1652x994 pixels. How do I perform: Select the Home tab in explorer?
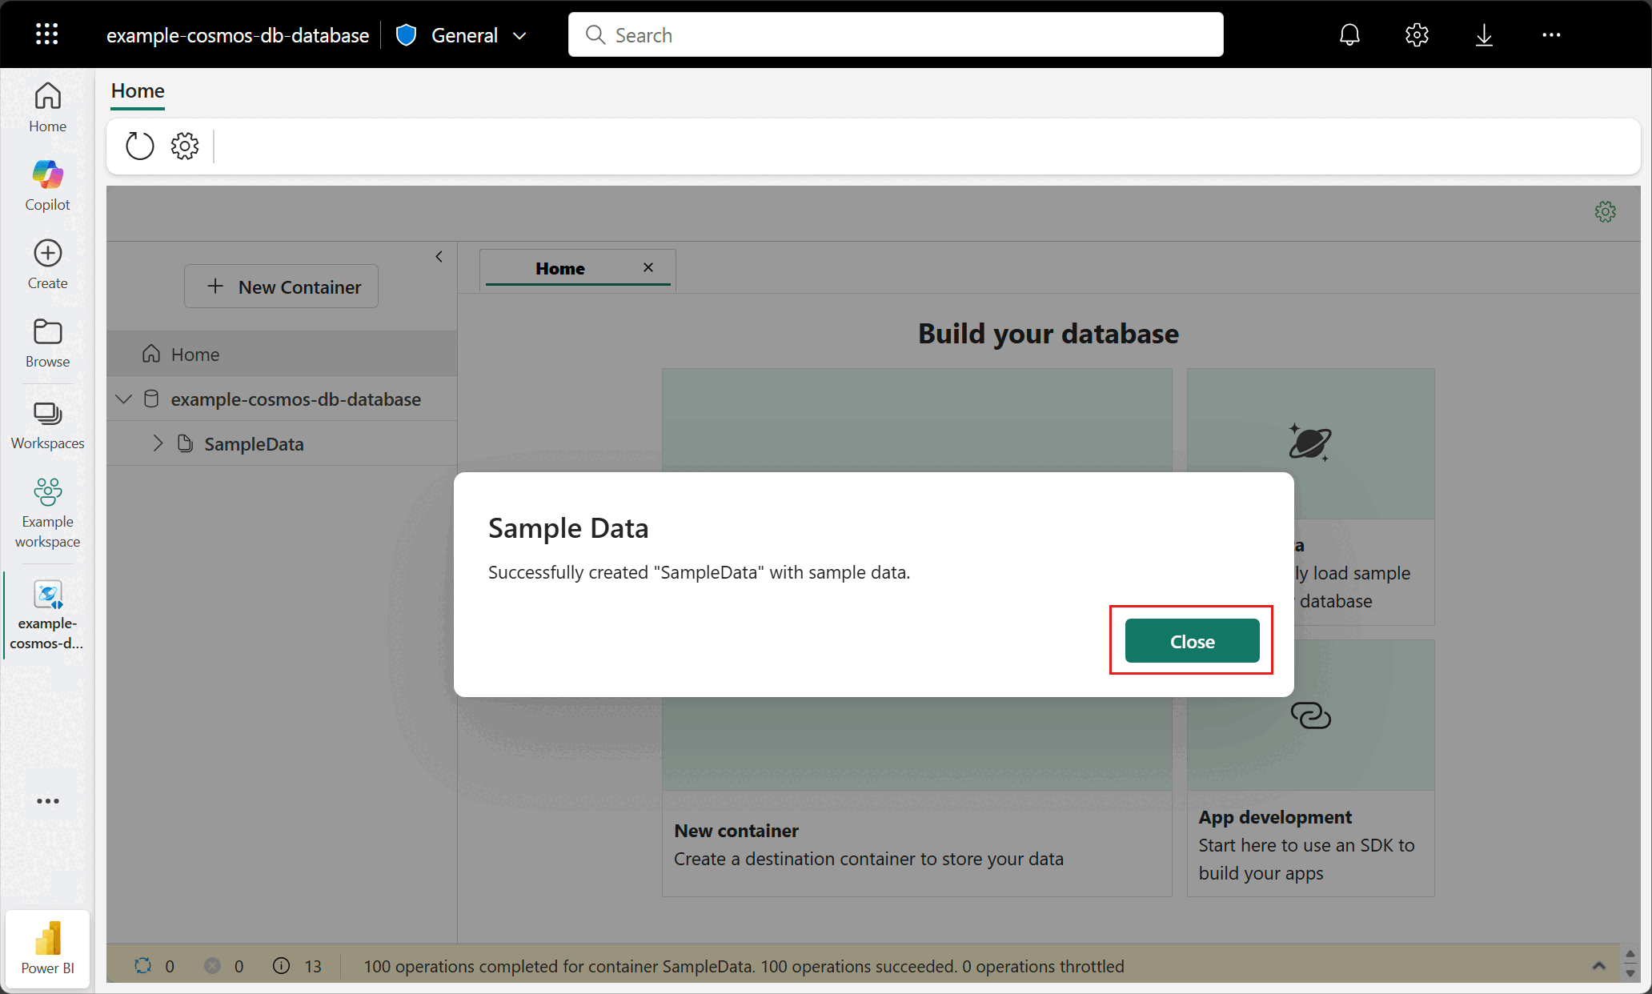pyautogui.click(x=560, y=269)
